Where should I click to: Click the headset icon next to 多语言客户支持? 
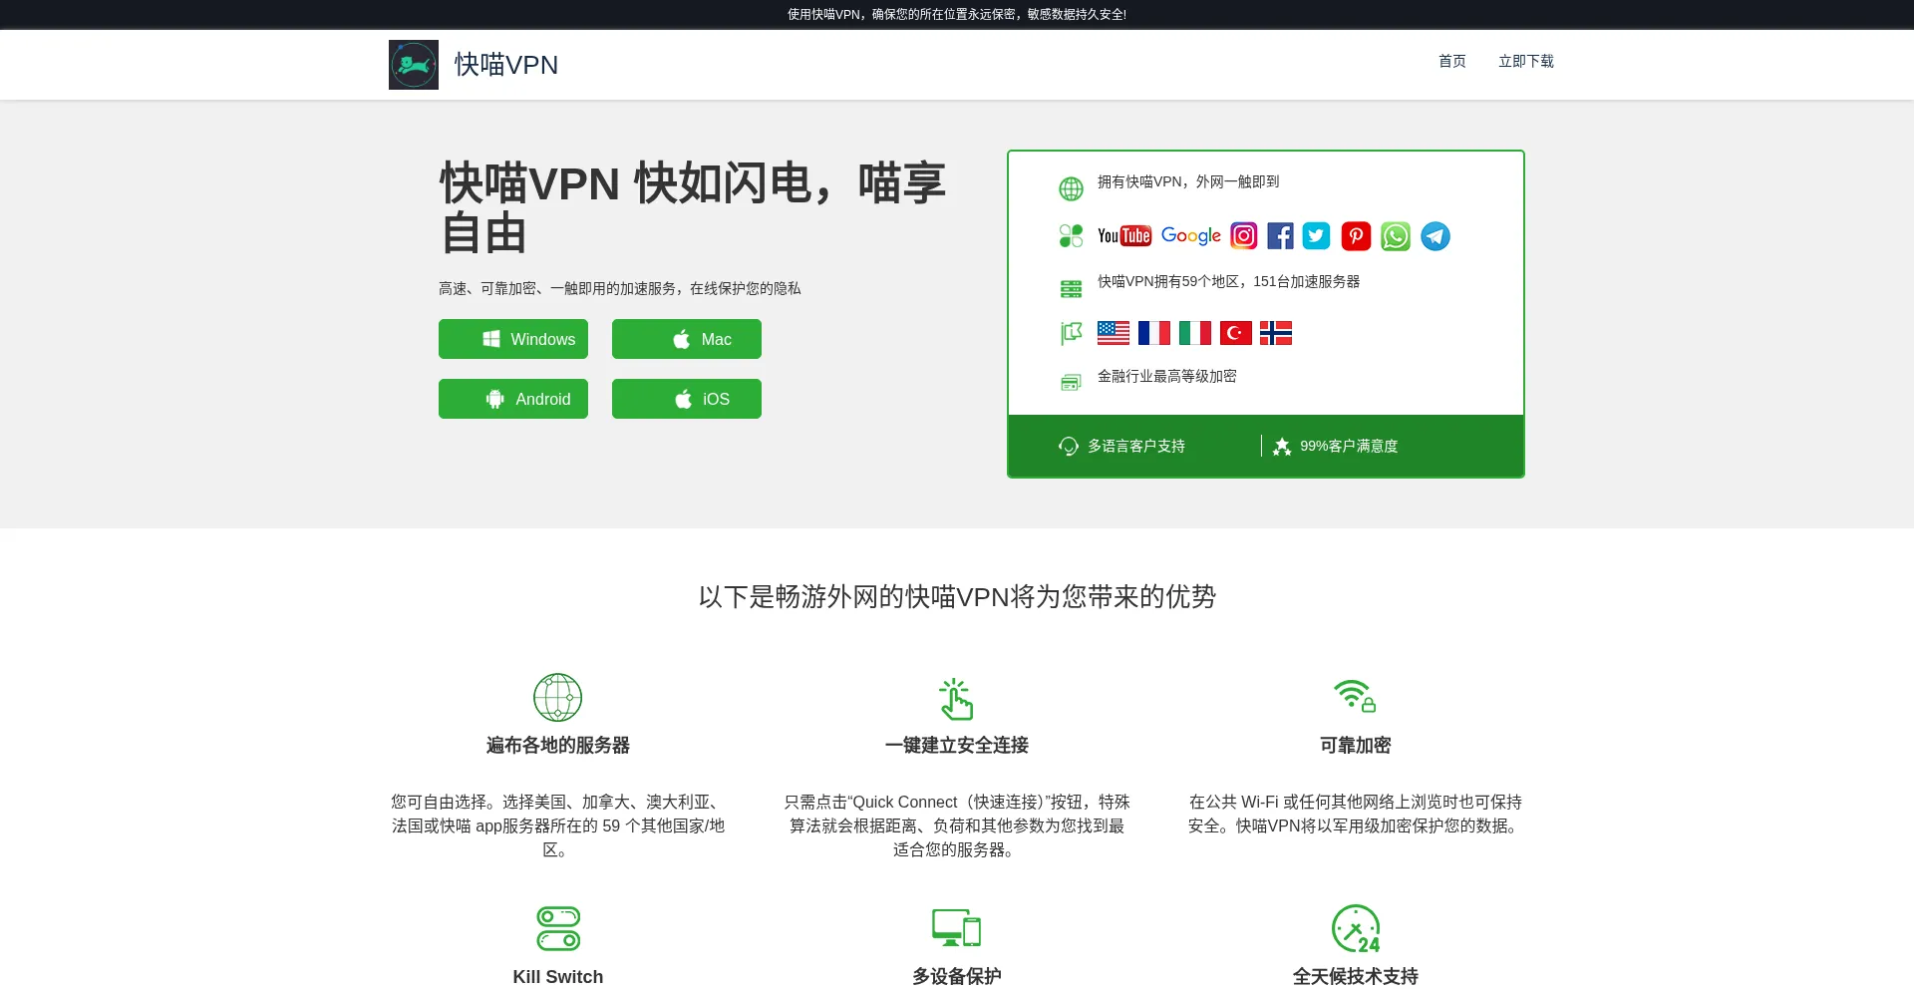pyautogui.click(x=1069, y=447)
